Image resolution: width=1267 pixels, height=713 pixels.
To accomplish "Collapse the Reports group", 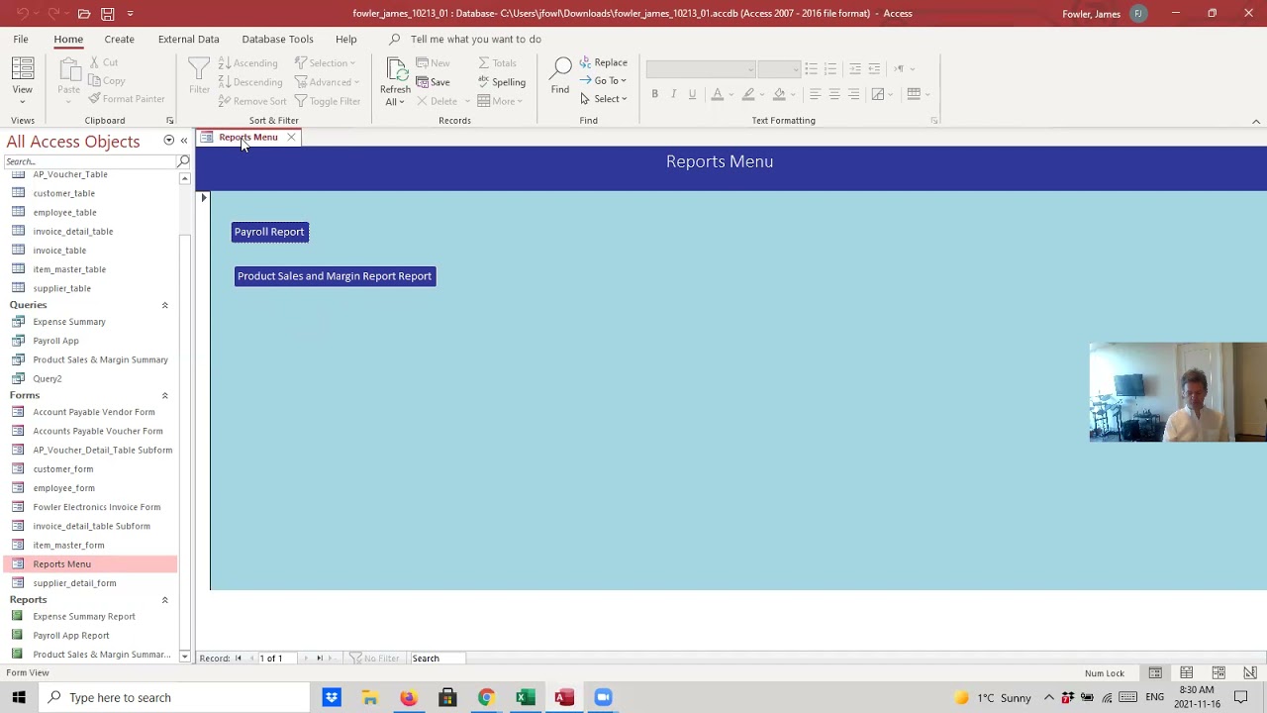I will coord(164,600).
